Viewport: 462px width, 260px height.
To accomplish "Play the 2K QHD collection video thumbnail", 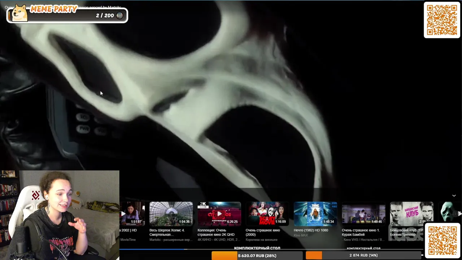I will tap(219, 214).
